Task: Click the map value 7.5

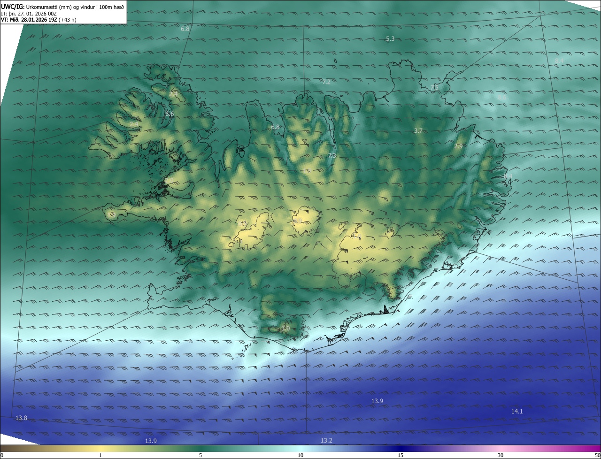Action: (x=434, y=88)
